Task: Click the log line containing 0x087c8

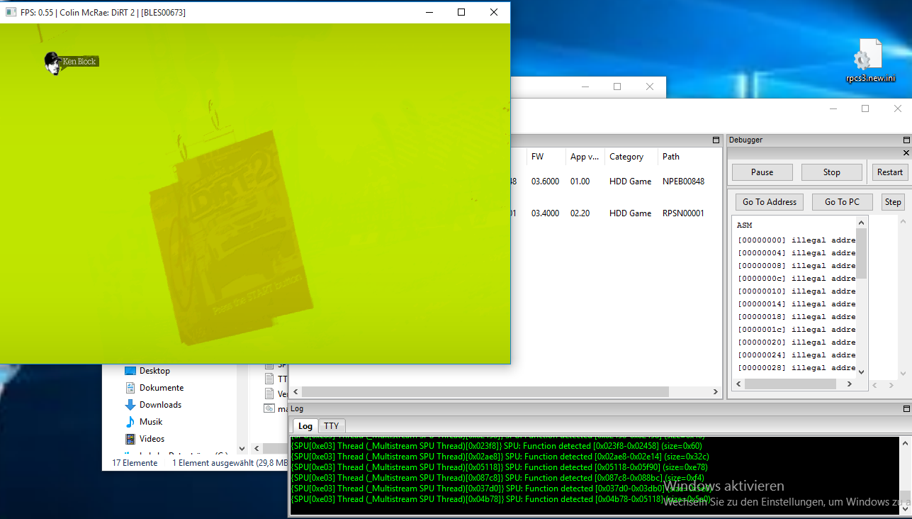Action: pos(497,478)
